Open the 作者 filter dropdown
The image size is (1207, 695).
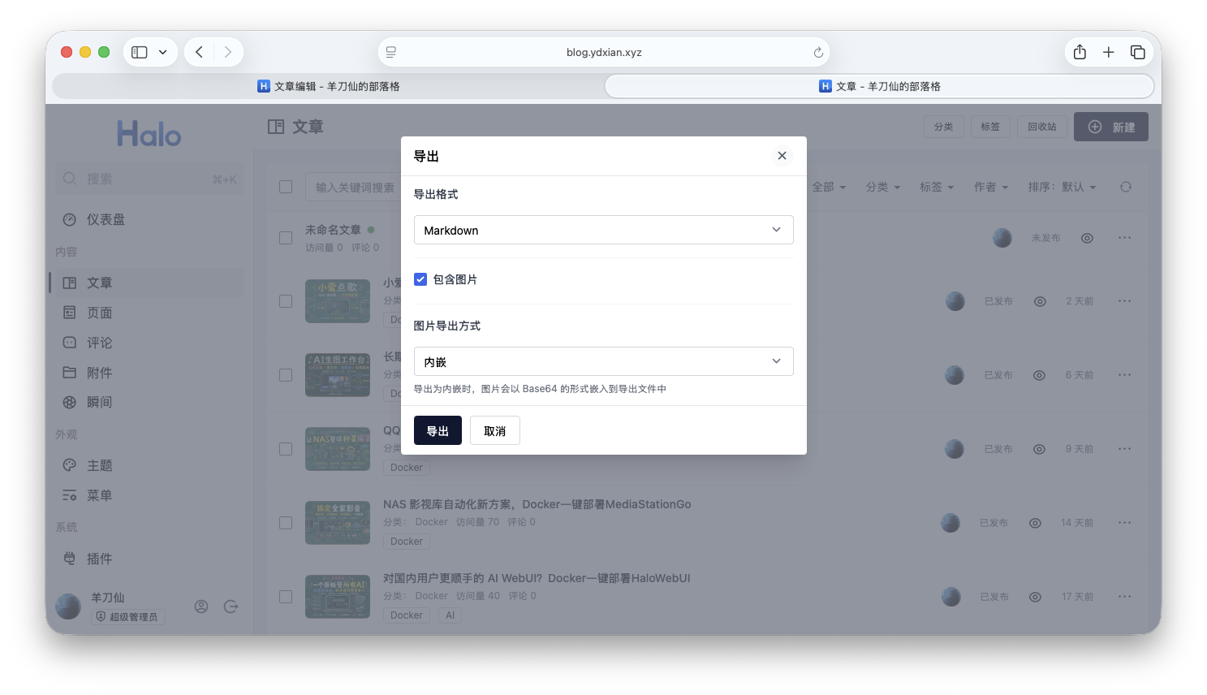pos(991,187)
